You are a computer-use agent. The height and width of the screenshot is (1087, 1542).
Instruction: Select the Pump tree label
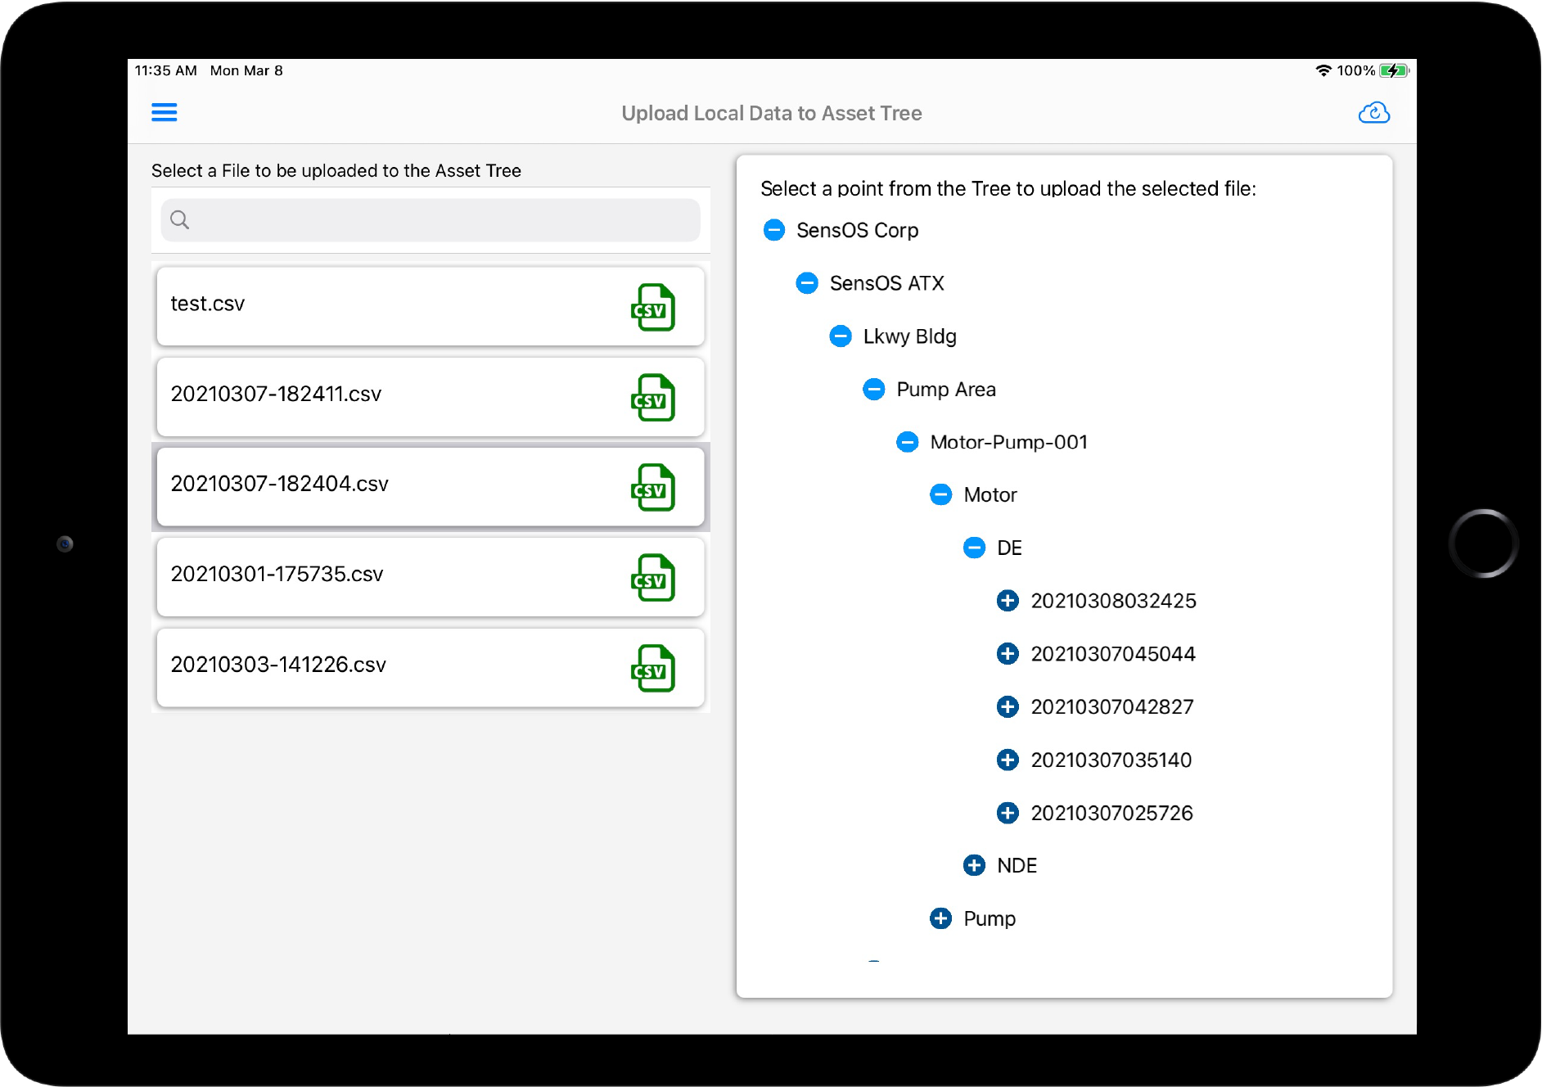click(990, 919)
